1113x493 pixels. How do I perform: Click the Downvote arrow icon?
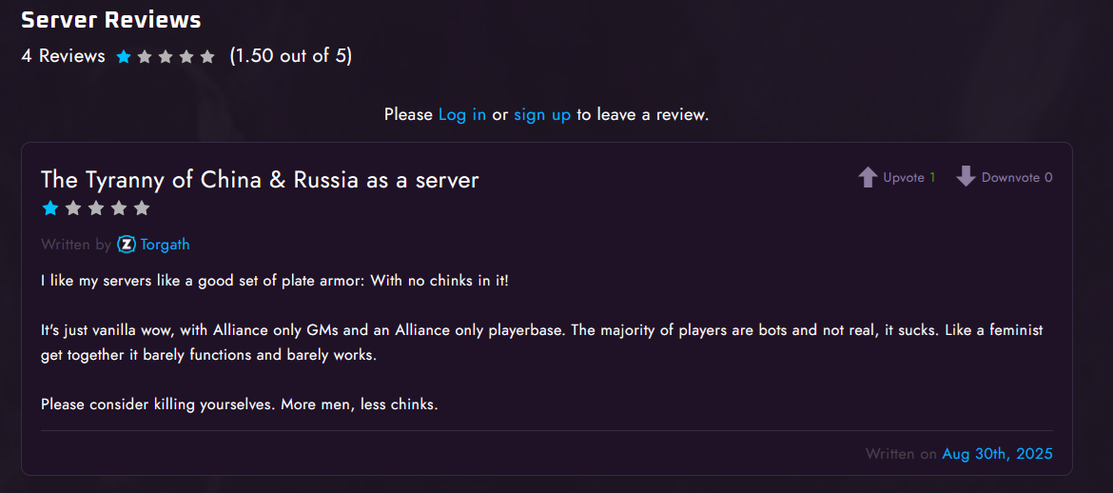coord(967,177)
